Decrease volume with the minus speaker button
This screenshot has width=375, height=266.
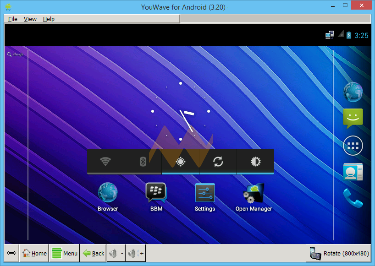[x=116, y=253]
